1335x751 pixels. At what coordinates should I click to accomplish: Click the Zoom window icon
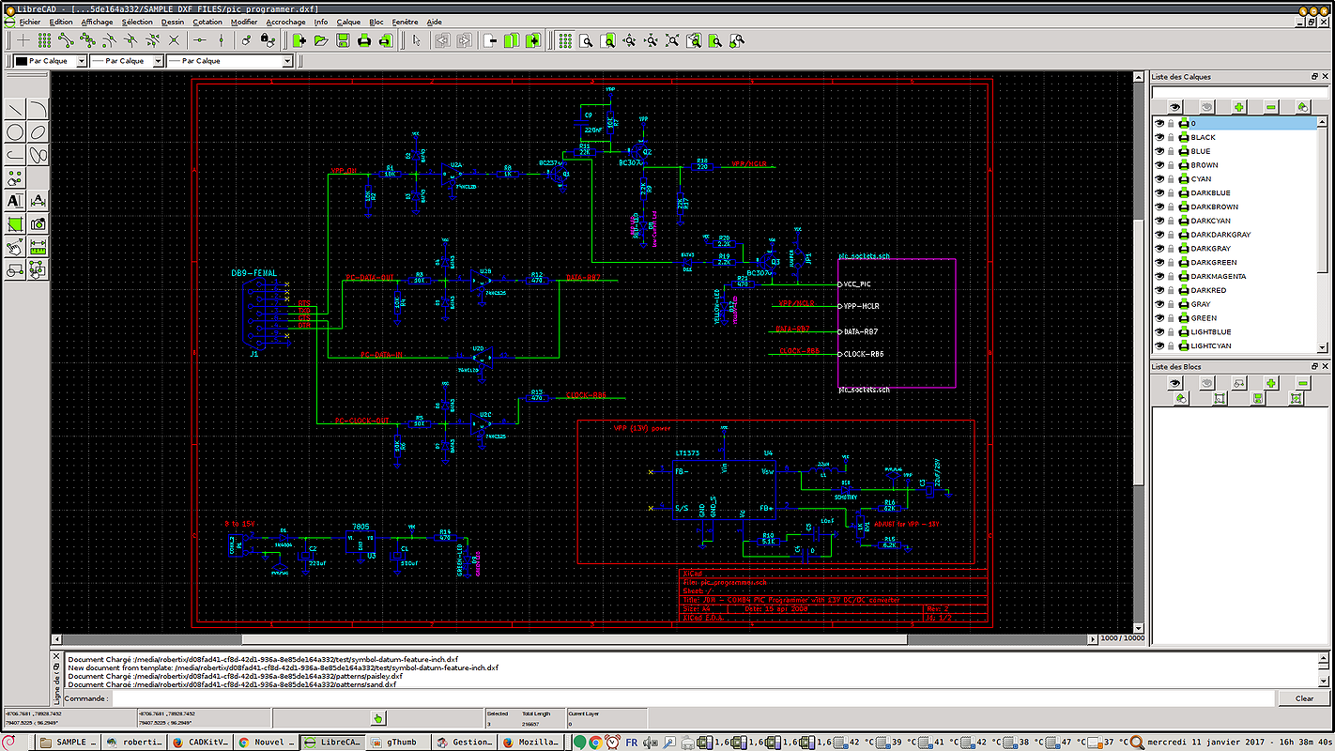tap(715, 40)
